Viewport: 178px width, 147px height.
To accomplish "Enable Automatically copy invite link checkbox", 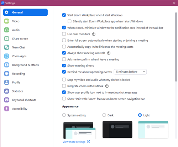I will pyautogui.click(x=64, y=47).
